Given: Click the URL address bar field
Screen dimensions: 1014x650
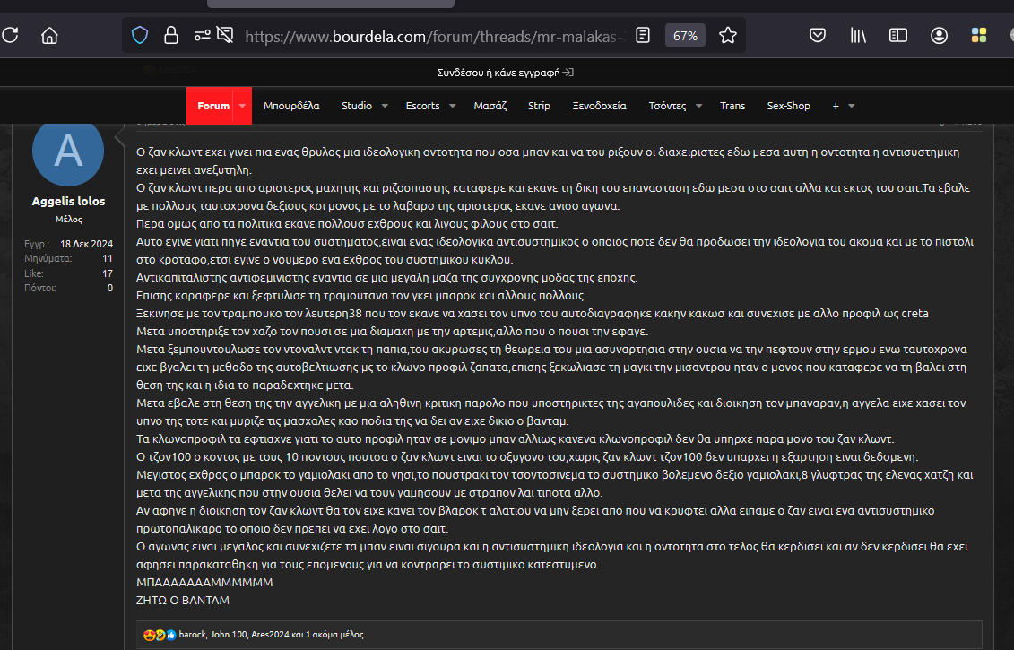Looking at the screenshot, I should pos(430,36).
